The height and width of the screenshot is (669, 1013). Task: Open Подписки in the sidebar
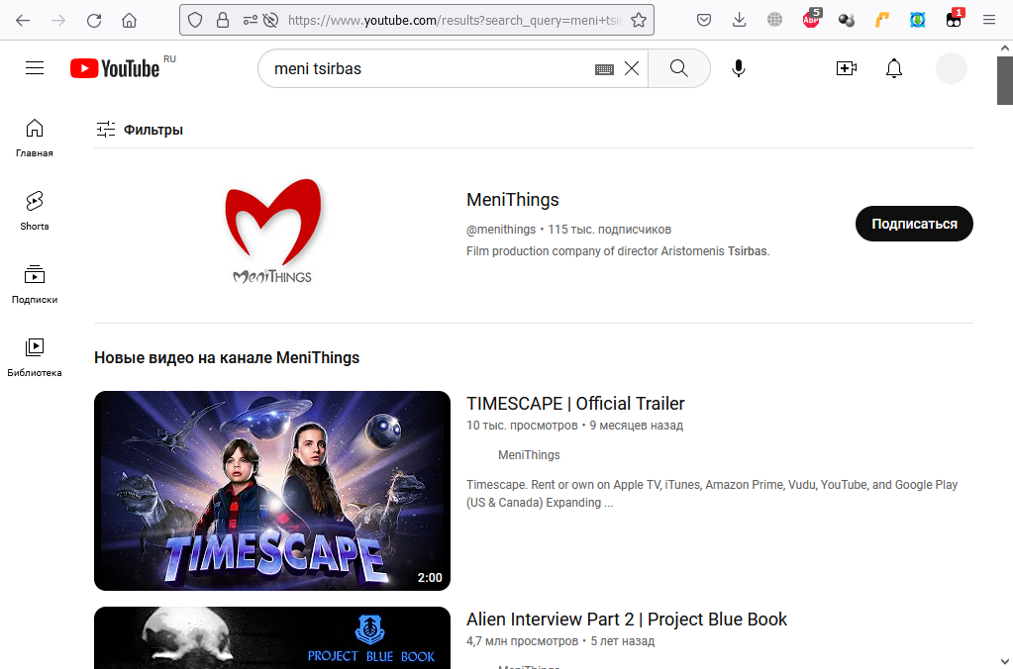pyautogui.click(x=35, y=285)
